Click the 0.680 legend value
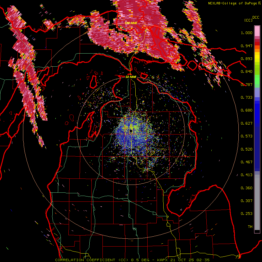 [247, 110]
